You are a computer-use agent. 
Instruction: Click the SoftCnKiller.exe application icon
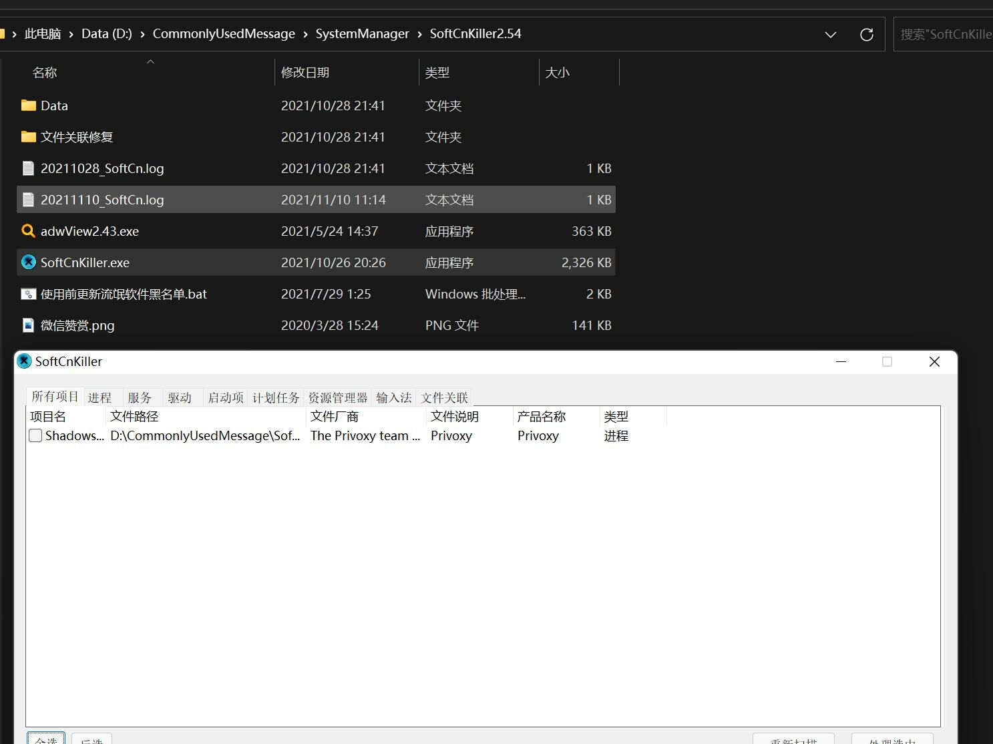coord(28,262)
